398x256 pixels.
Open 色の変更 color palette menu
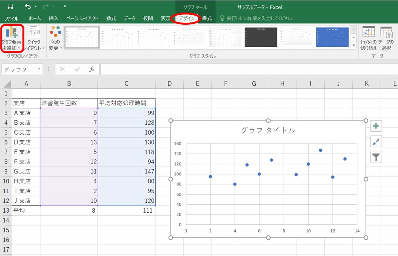tap(55, 38)
